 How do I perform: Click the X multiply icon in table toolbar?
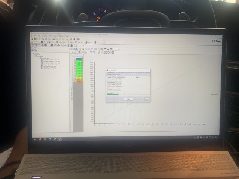[111, 49]
